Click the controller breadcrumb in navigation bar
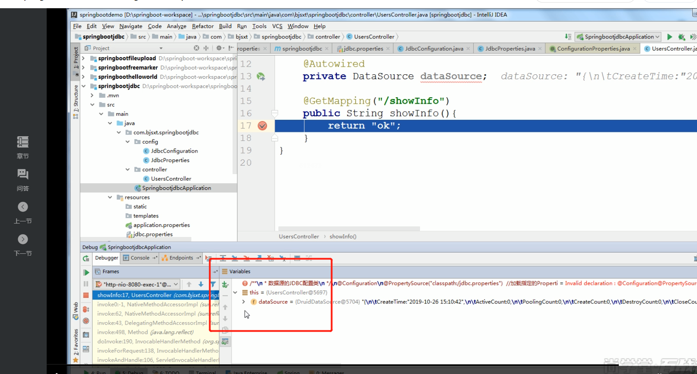 (x=327, y=37)
